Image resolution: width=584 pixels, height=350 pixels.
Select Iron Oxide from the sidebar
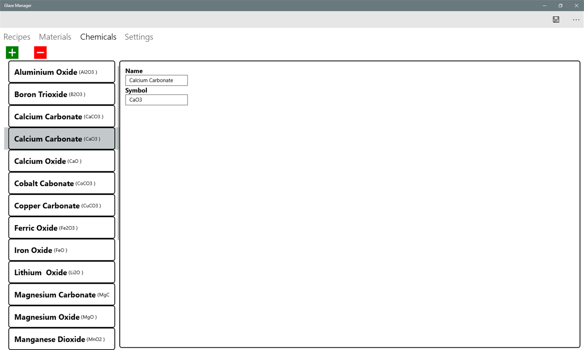click(61, 249)
